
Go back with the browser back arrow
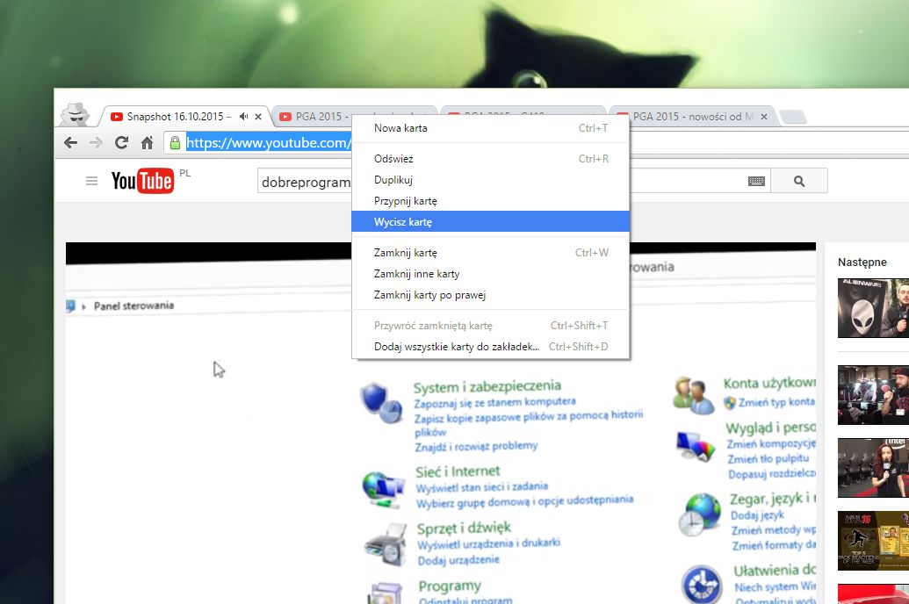click(71, 142)
